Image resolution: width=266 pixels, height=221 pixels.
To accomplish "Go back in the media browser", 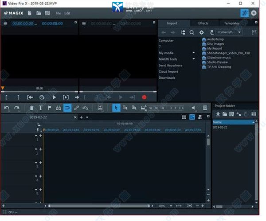I will click(164, 32).
